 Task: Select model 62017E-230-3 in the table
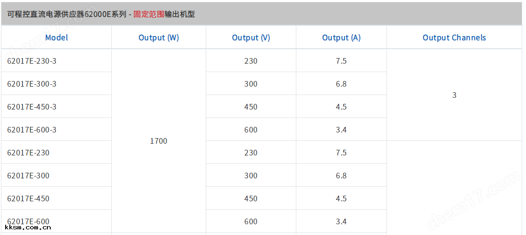pos(32,61)
